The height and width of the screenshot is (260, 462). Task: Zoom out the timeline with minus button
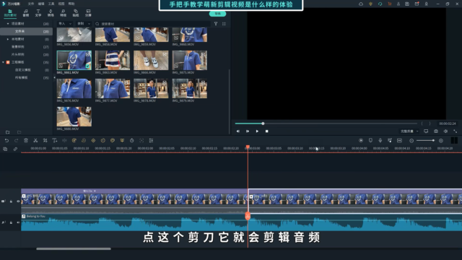(411, 141)
